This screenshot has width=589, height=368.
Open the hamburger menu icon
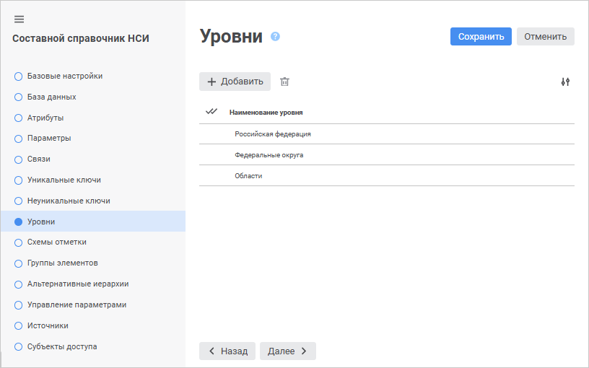click(19, 19)
